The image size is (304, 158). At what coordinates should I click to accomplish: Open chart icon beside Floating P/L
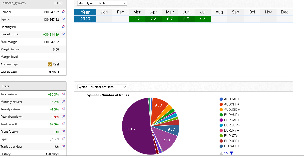pos(63,27)
